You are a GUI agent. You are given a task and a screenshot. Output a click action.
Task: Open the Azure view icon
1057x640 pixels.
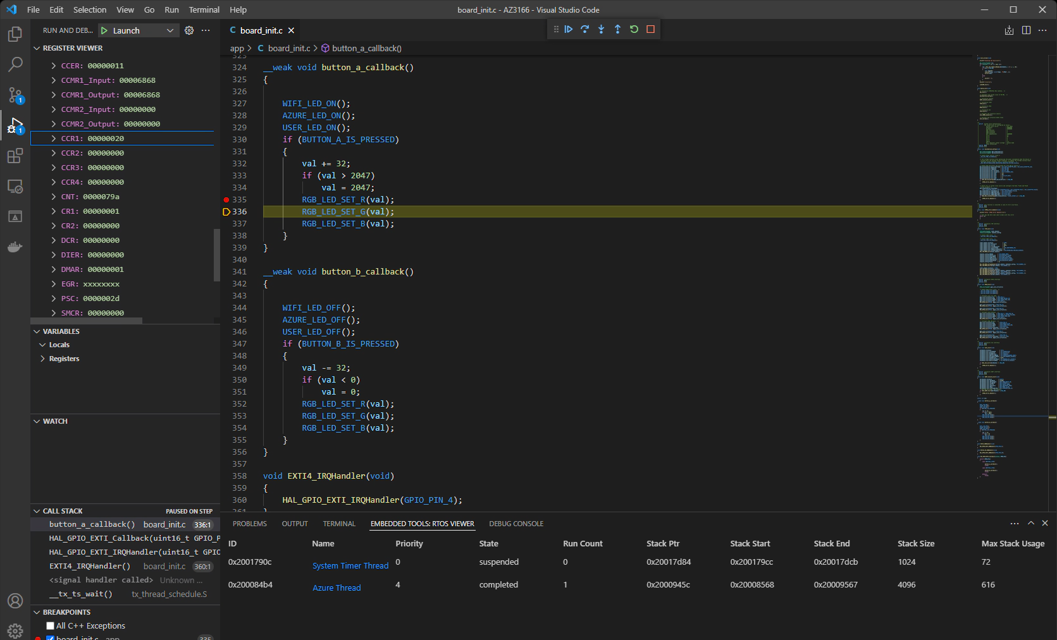pyautogui.click(x=15, y=216)
